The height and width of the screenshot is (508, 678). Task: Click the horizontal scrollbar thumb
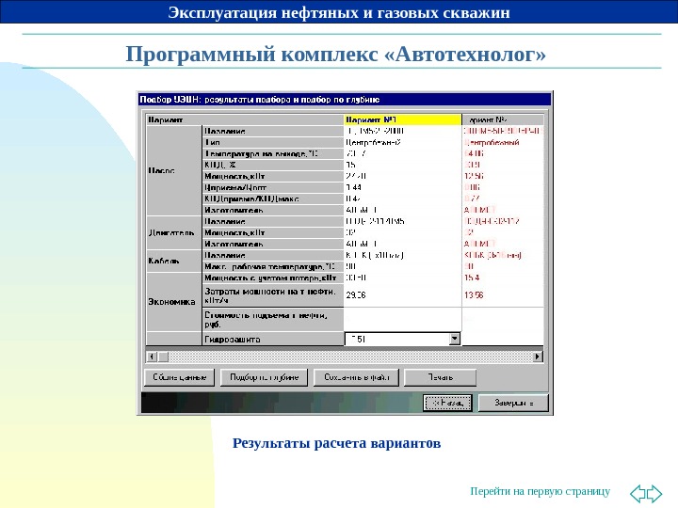pos(163,357)
